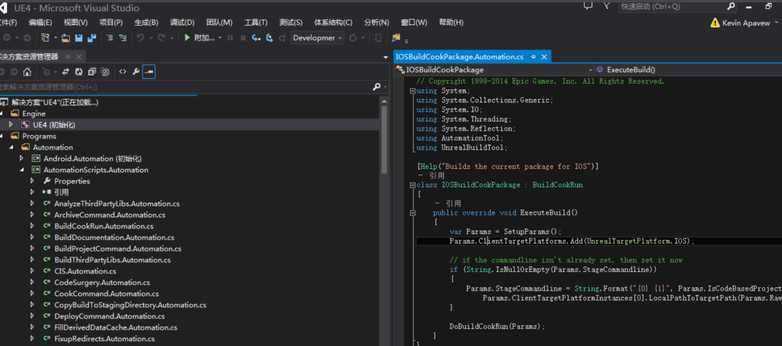
Task: Toggle the view code brackets button
Action: coord(123,72)
